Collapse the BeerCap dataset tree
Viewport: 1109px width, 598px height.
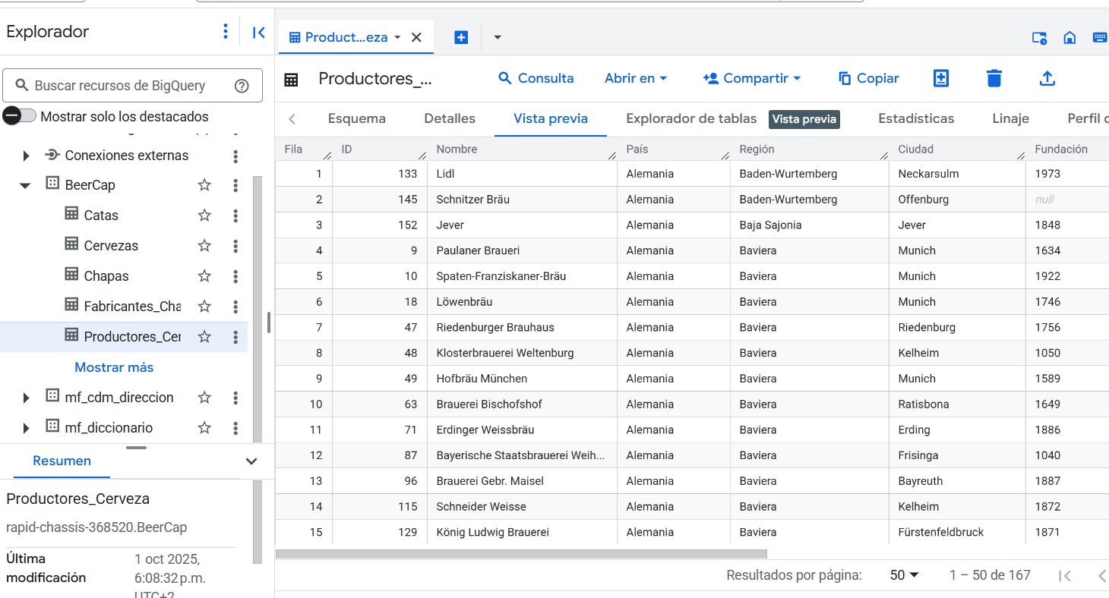(x=25, y=185)
